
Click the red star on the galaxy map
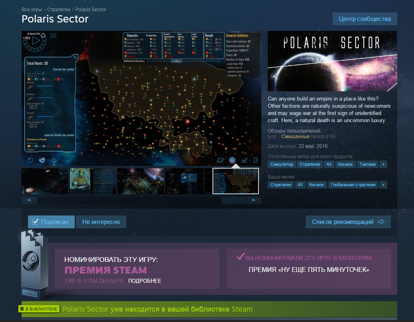[x=188, y=121]
